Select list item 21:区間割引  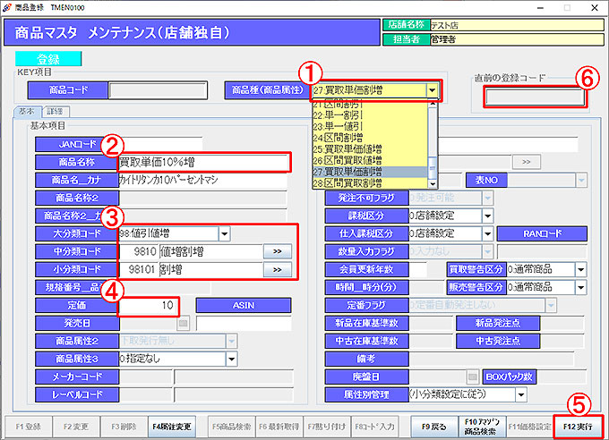click(x=370, y=104)
